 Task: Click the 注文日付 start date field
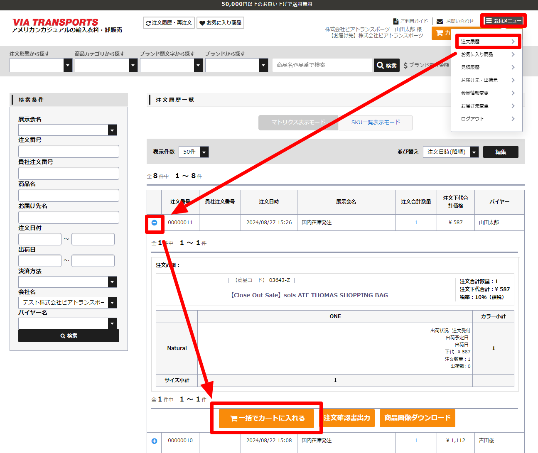coord(40,239)
